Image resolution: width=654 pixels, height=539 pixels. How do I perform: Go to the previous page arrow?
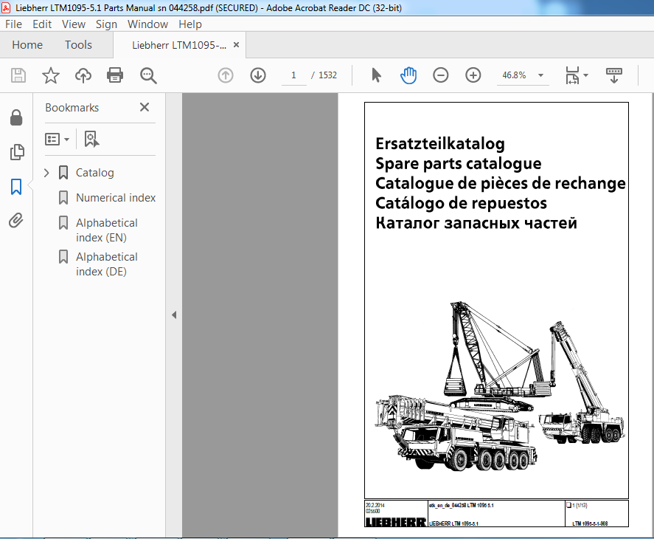click(226, 75)
